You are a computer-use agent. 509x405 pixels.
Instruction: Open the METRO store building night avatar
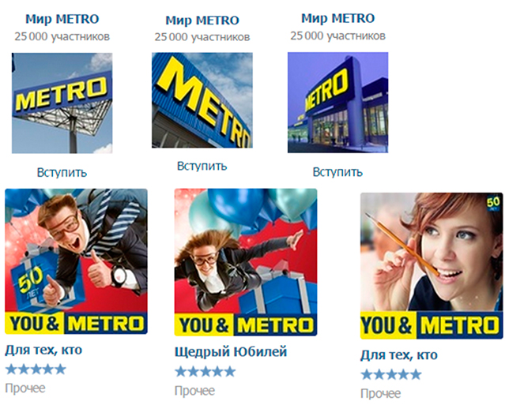click(x=338, y=102)
